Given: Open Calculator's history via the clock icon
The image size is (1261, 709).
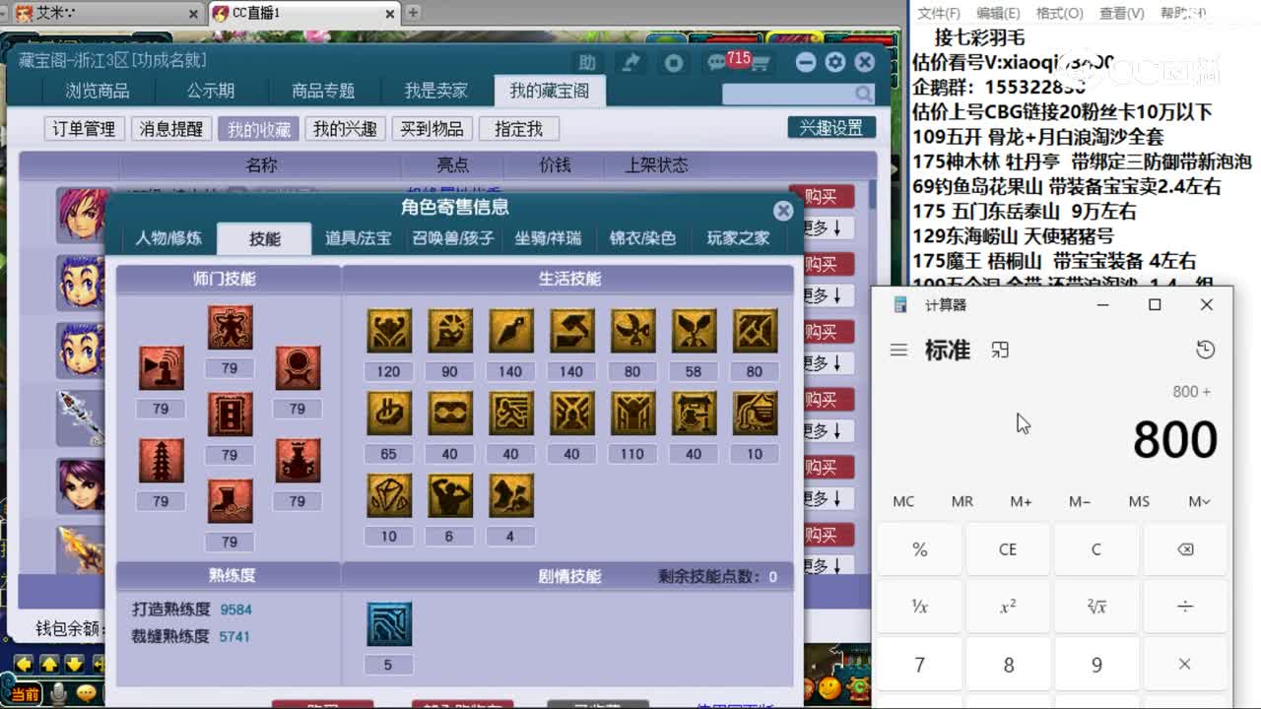Looking at the screenshot, I should (x=1203, y=350).
